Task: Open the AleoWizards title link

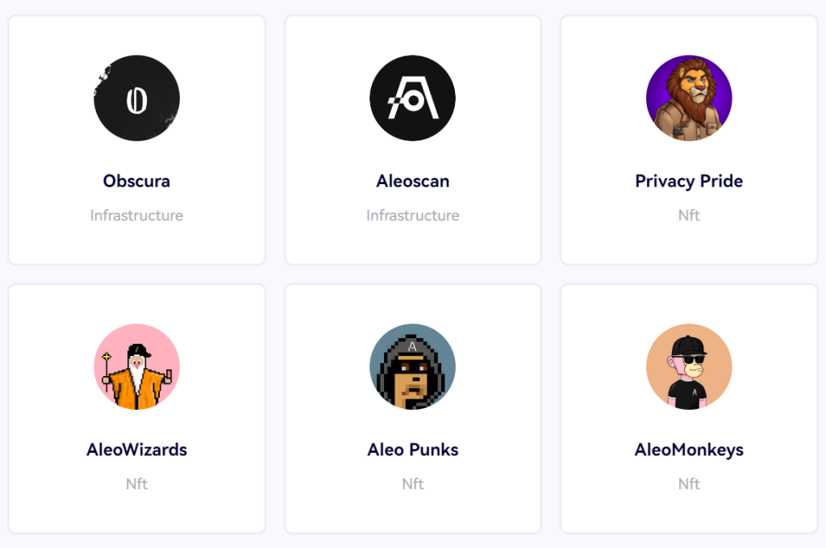Action: [136, 450]
